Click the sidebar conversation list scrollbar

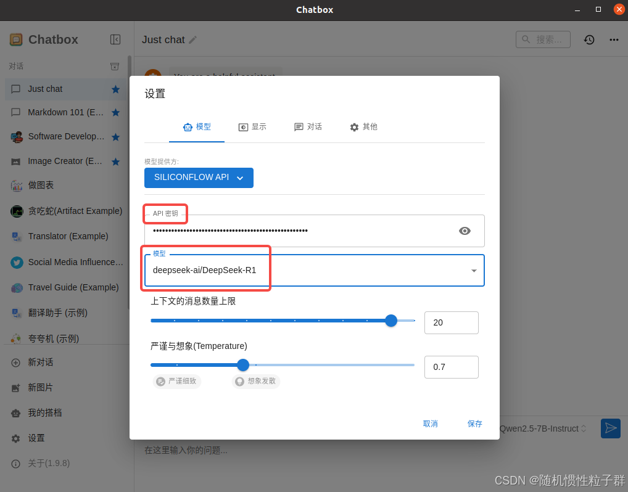click(x=130, y=182)
